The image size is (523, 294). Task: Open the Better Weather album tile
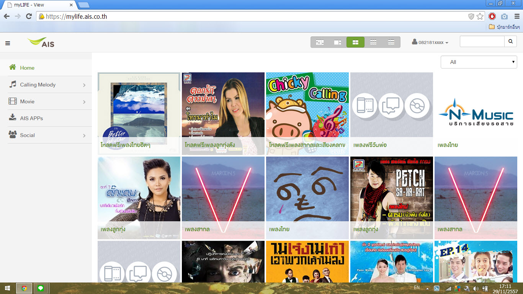coord(139,114)
